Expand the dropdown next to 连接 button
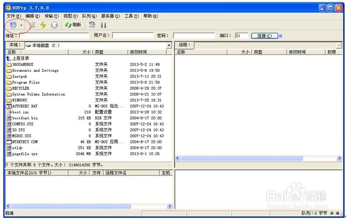Screen dimensions: 347x219 (x=280, y=36)
